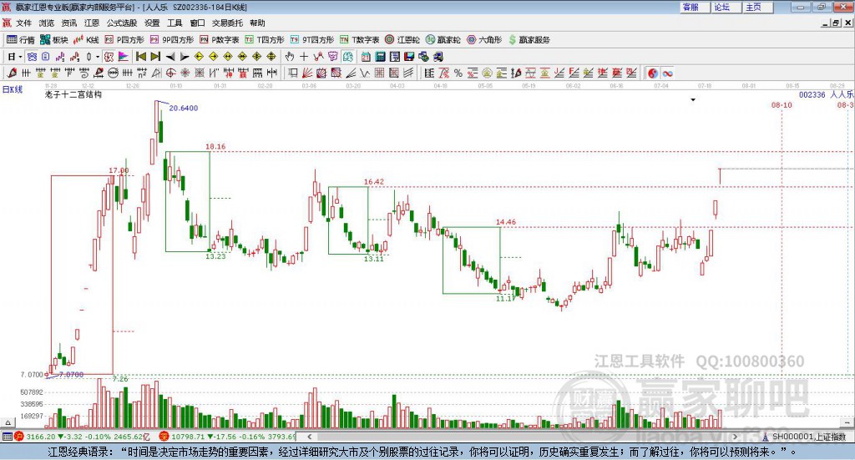Viewport: 855px width, 460px height.
Task: Open the 江恩轮 Gann wheel
Action: coord(402,40)
